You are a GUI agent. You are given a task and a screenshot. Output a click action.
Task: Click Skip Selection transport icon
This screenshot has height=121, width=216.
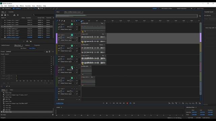tap(134, 103)
